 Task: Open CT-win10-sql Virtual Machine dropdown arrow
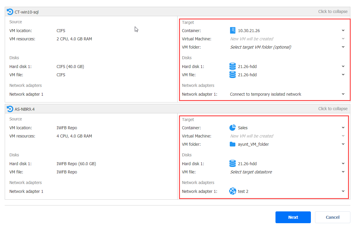(x=343, y=39)
